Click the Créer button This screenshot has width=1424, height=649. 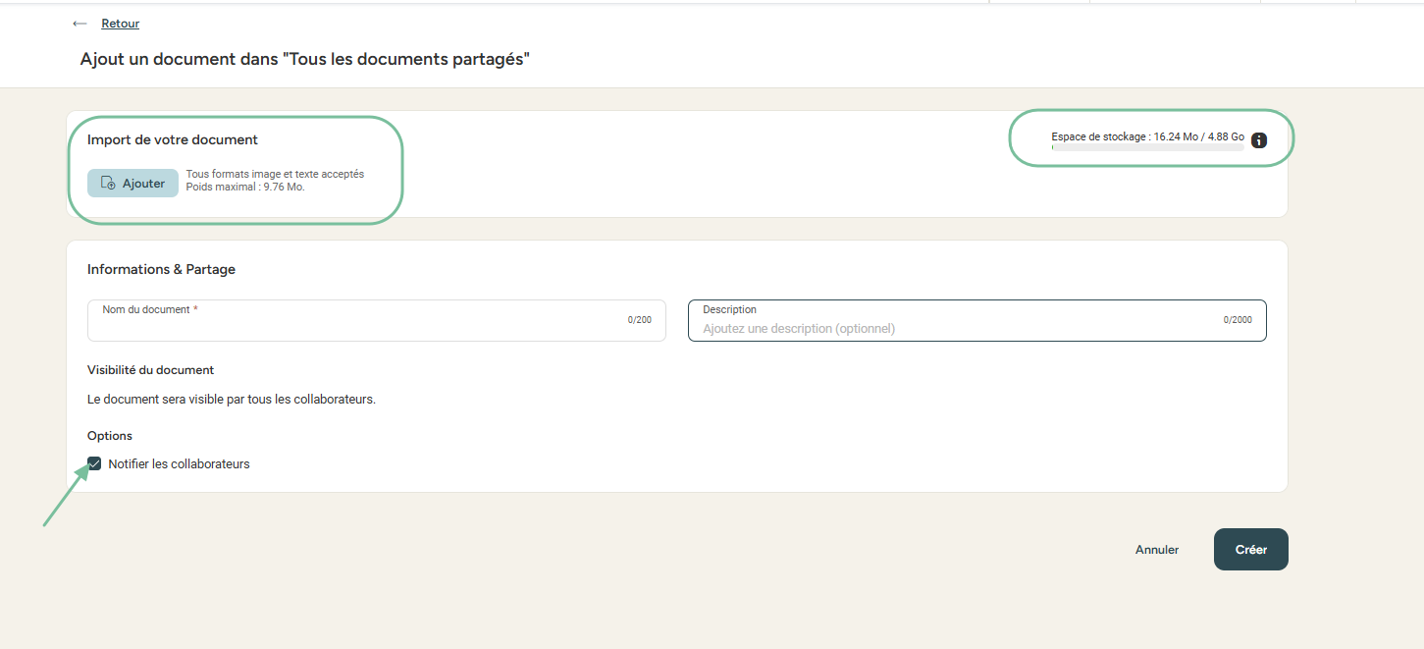[1250, 550]
